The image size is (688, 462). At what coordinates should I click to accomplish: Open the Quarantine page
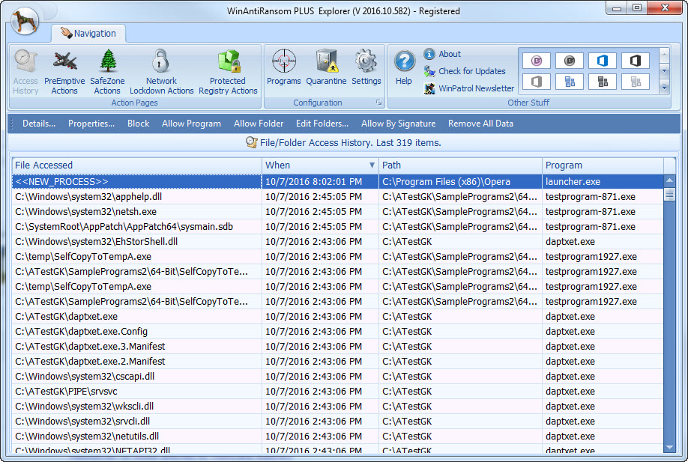tap(326, 67)
